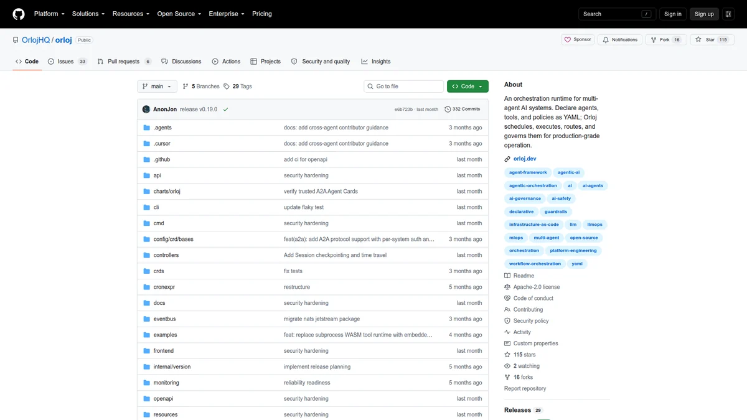Screen dimensions: 747x420
Task: Expand the Open Source menu
Action: click(x=181, y=14)
